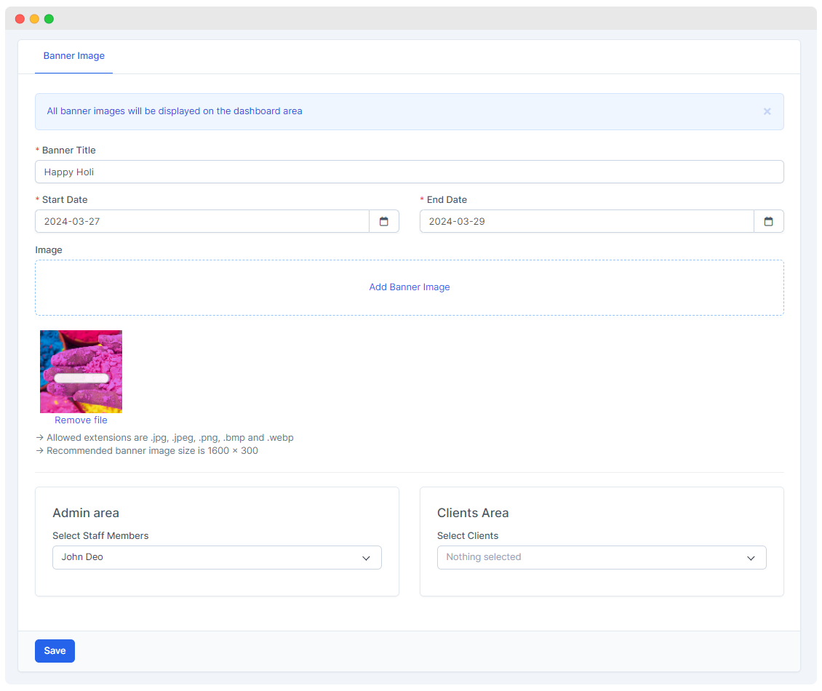The width and height of the screenshot is (822, 691).
Task: Switch to the Banner Image tab
Action: point(73,56)
